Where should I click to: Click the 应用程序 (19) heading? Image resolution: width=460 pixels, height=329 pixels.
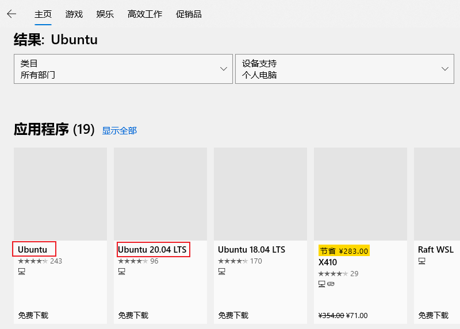[x=54, y=129]
